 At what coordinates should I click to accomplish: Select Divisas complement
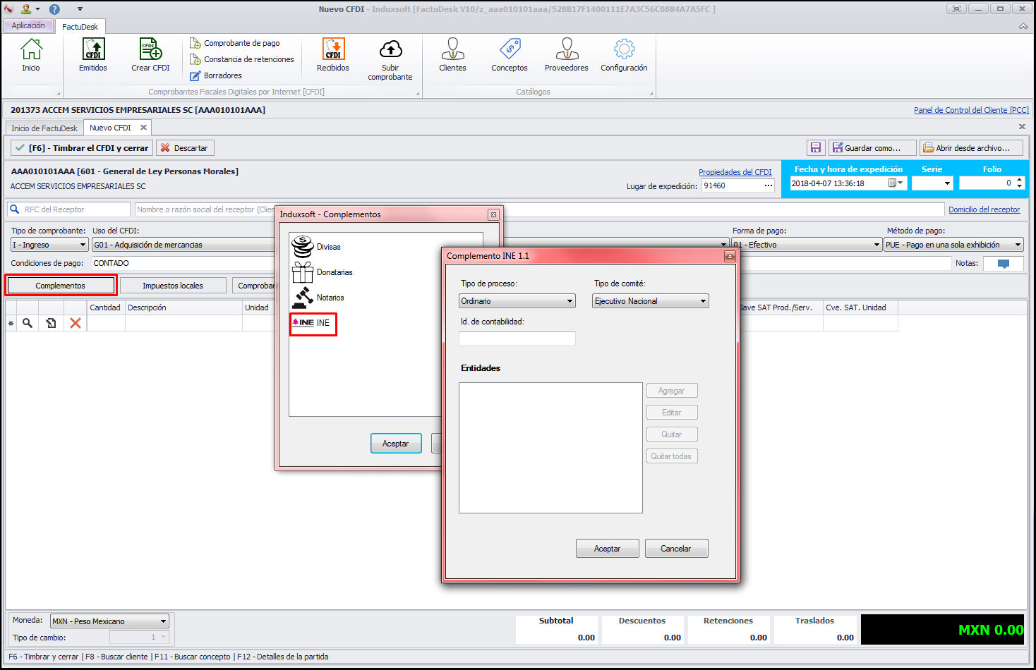tap(316, 247)
